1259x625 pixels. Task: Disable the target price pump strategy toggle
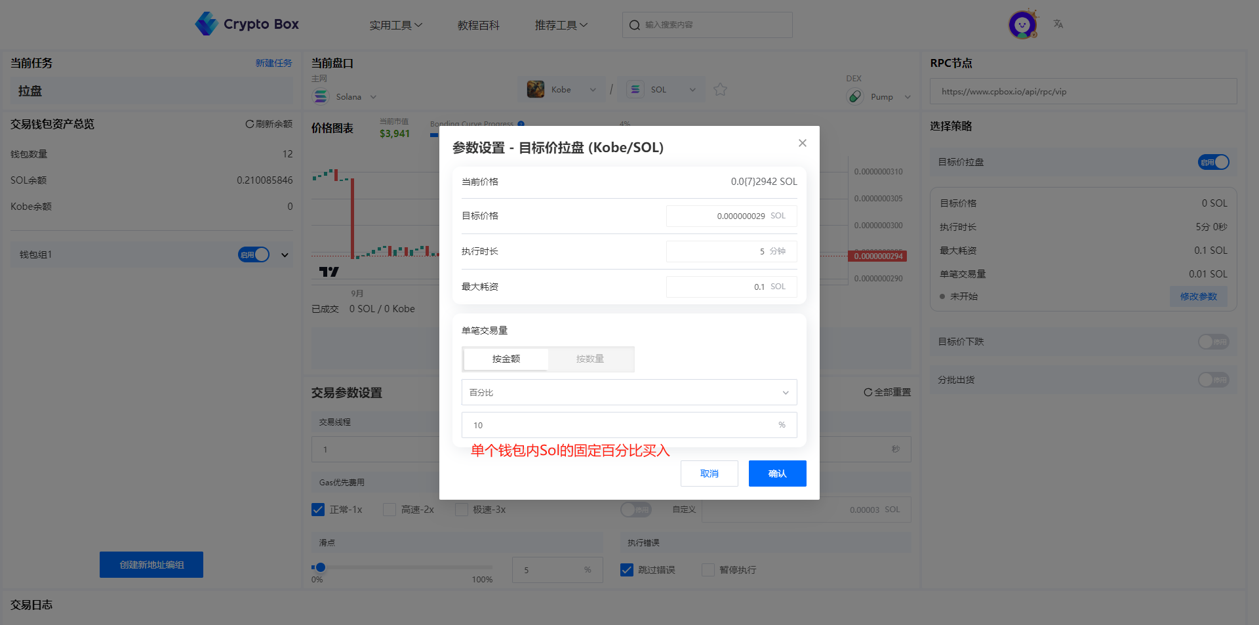click(1213, 162)
